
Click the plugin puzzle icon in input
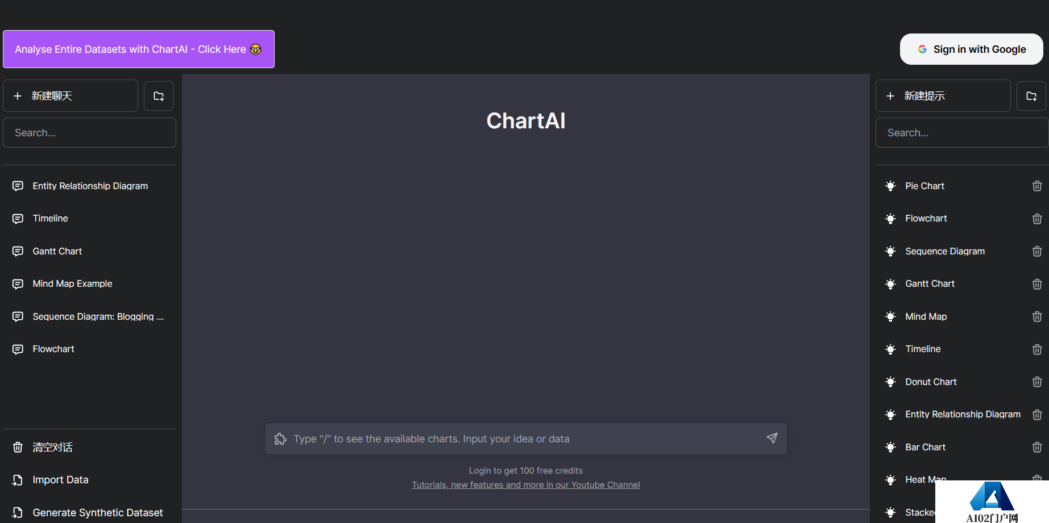280,438
